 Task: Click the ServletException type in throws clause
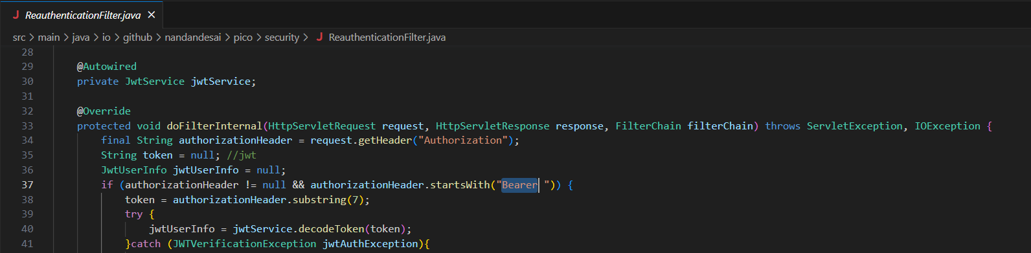pyautogui.click(x=855, y=126)
